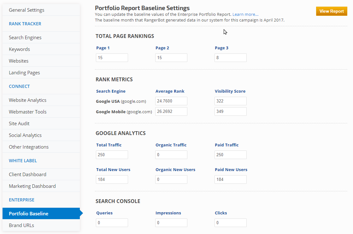The width and height of the screenshot is (353, 234).
Task: Open Marketing Dashboard settings
Action: [32, 186]
